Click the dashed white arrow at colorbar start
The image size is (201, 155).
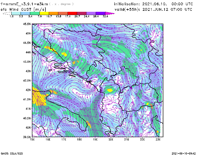point(7,13)
